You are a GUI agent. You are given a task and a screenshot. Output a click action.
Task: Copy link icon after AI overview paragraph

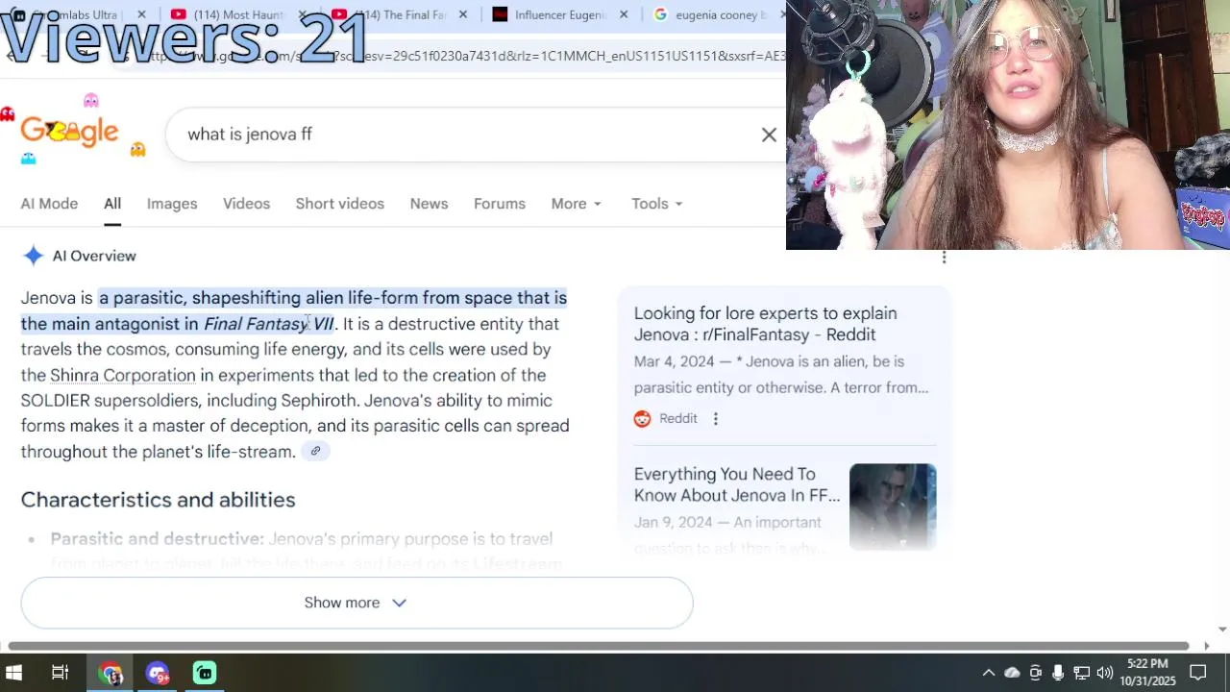(315, 452)
